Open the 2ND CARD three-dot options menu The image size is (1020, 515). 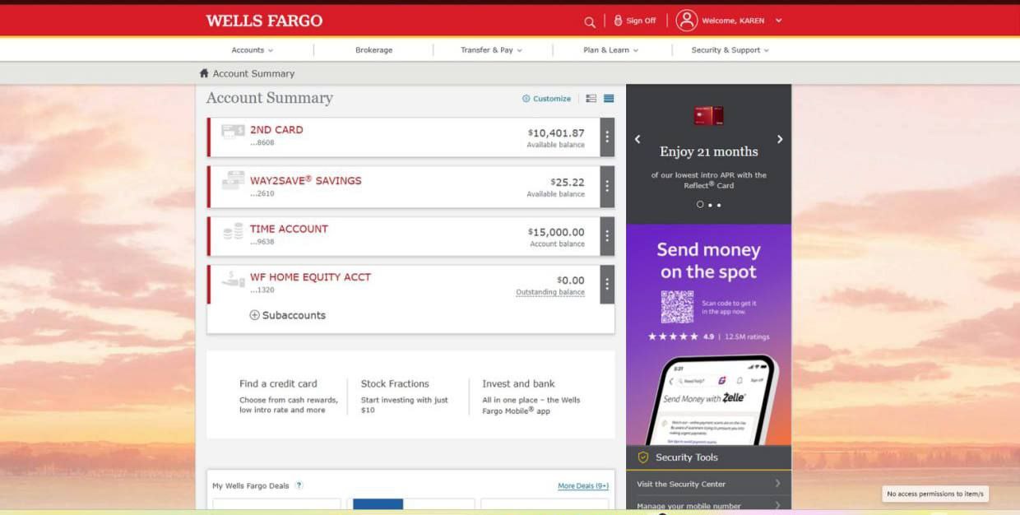pos(607,137)
